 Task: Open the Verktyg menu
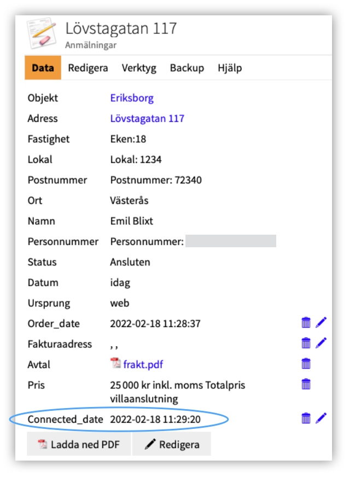tap(139, 68)
